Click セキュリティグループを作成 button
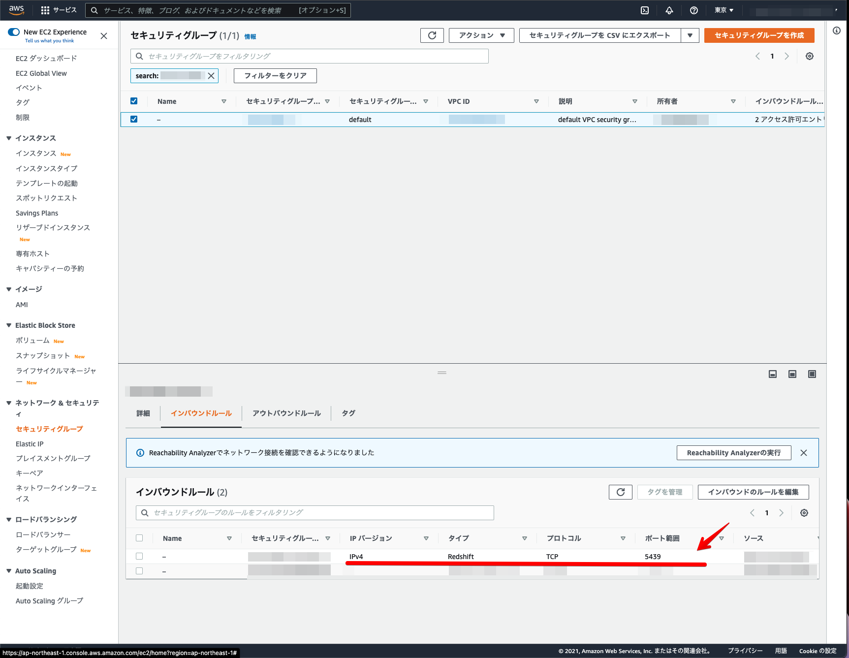This screenshot has width=849, height=658. click(x=759, y=35)
